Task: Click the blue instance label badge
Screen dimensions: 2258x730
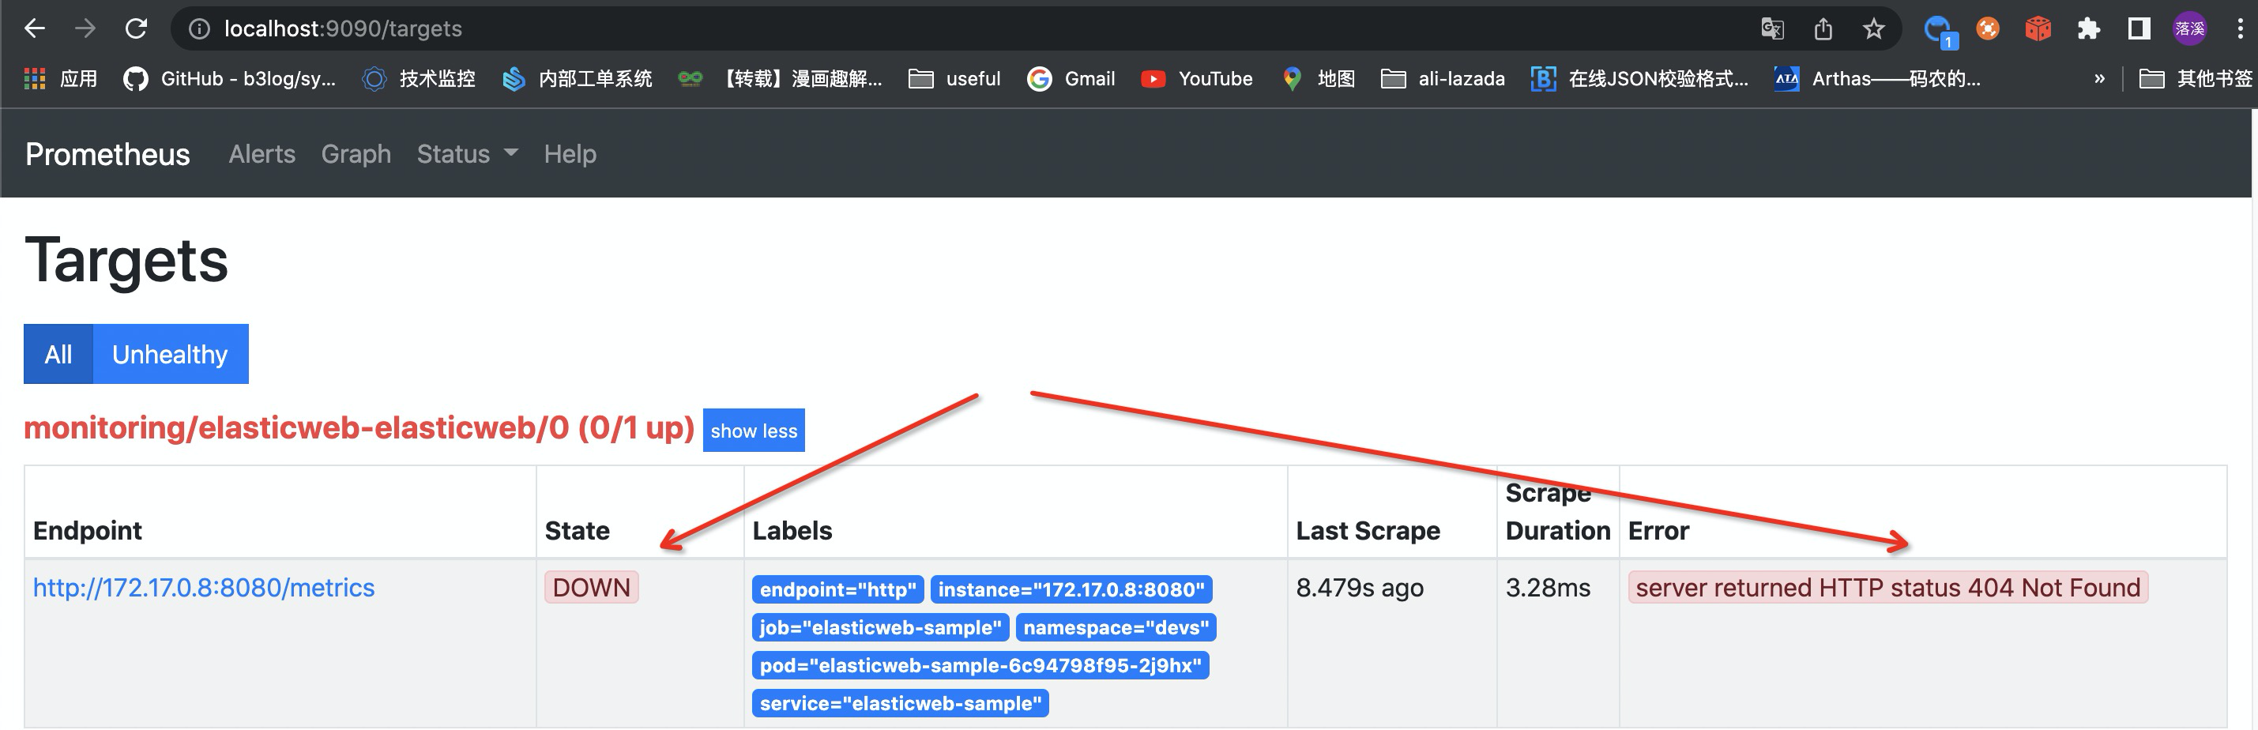Action: [x=1074, y=590]
